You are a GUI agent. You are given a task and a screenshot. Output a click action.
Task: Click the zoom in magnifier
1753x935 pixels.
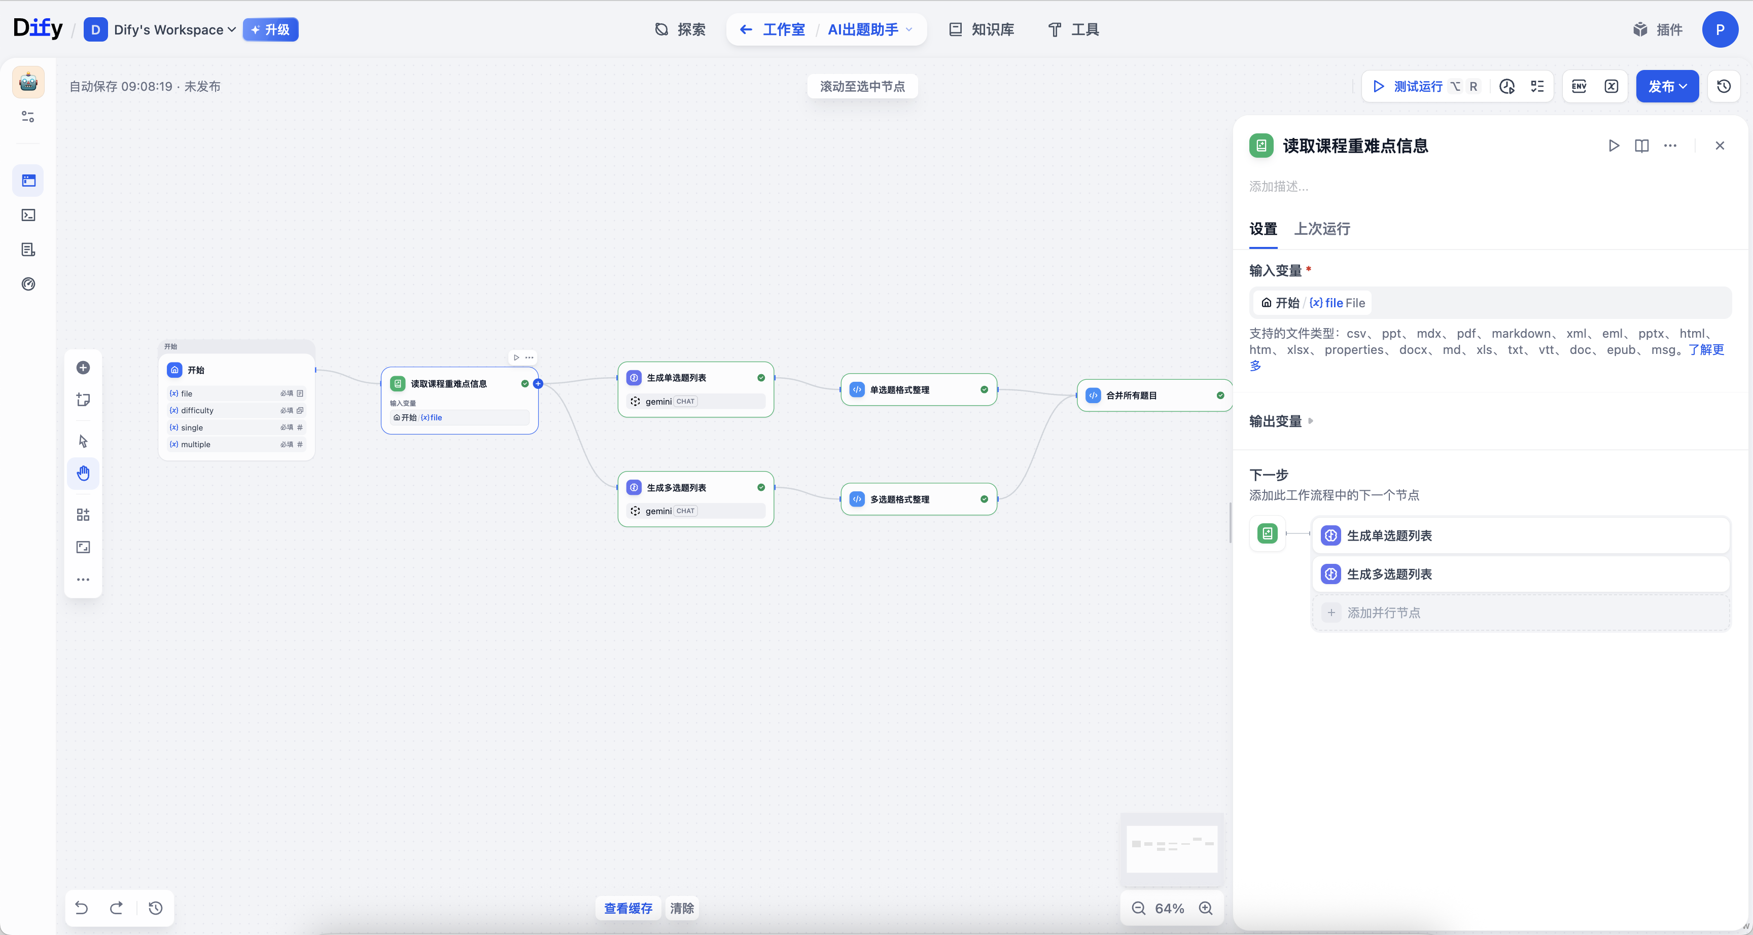click(1206, 908)
